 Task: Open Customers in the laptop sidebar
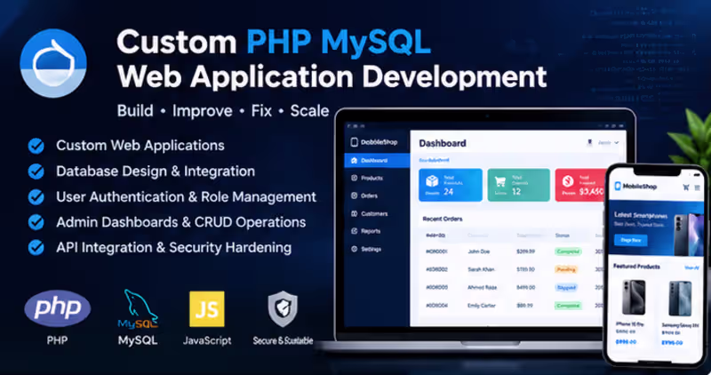(377, 213)
